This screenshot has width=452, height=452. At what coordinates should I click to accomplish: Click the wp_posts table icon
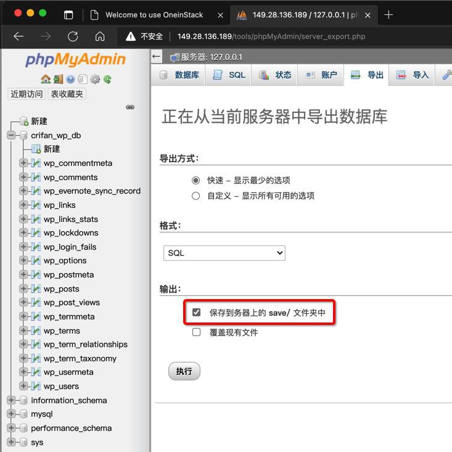pyautogui.click(x=36, y=289)
